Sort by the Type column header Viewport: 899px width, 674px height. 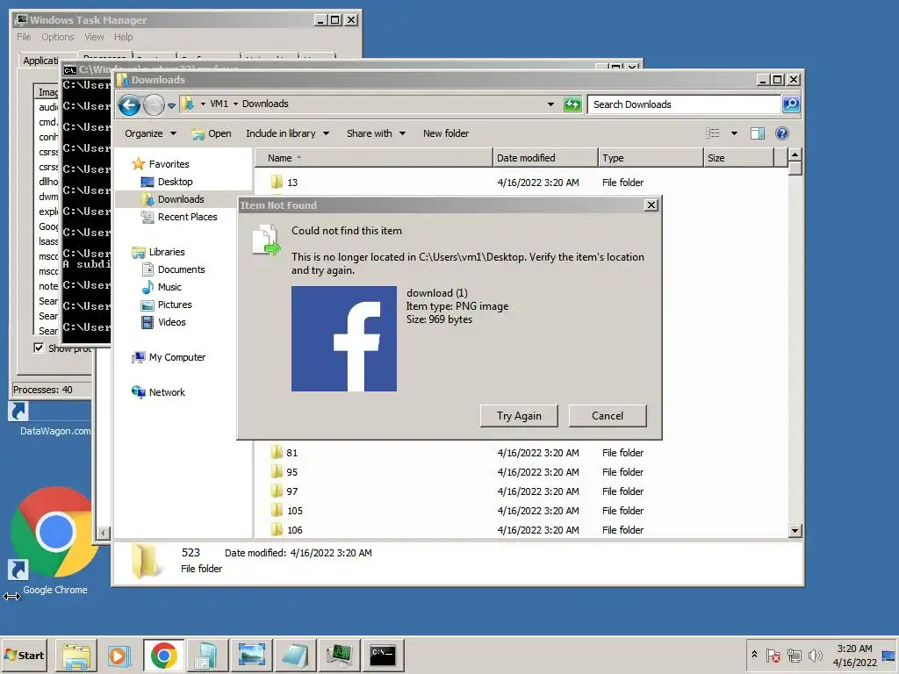pos(651,158)
